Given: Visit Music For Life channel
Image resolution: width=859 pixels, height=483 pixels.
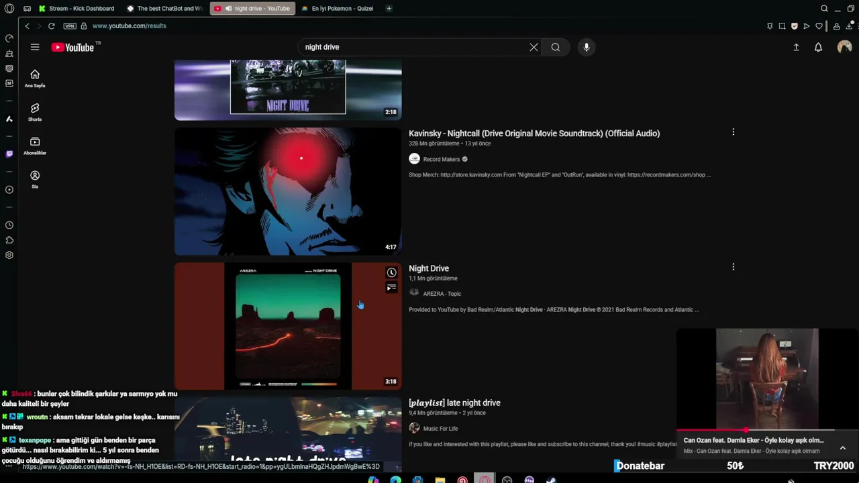Looking at the screenshot, I should tap(440, 428).
